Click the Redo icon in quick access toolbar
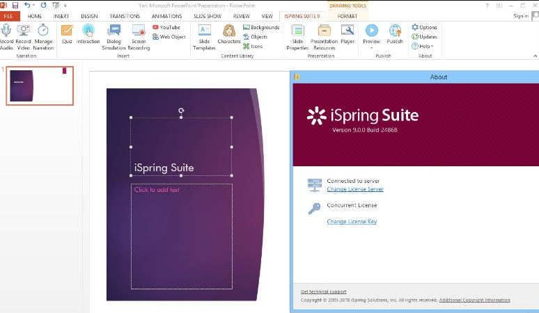Image resolution: width=539 pixels, height=313 pixels. click(x=43, y=5)
